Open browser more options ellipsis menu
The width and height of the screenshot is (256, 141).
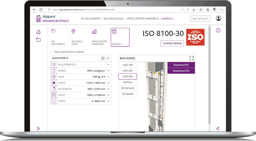coord(222,10)
